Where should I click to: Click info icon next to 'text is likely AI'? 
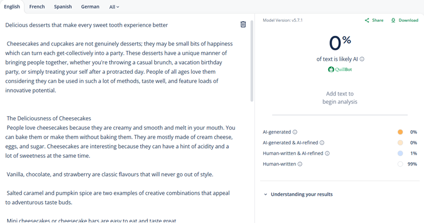tap(362, 59)
